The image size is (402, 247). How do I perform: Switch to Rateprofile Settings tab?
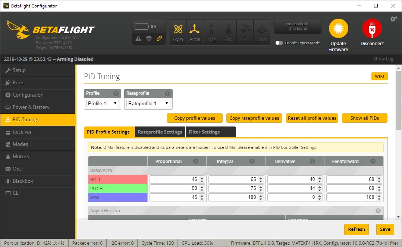click(160, 132)
